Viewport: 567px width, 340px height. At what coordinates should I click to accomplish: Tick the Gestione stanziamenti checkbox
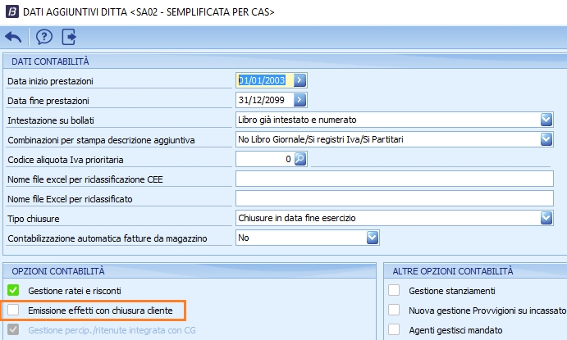coord(395,290)
